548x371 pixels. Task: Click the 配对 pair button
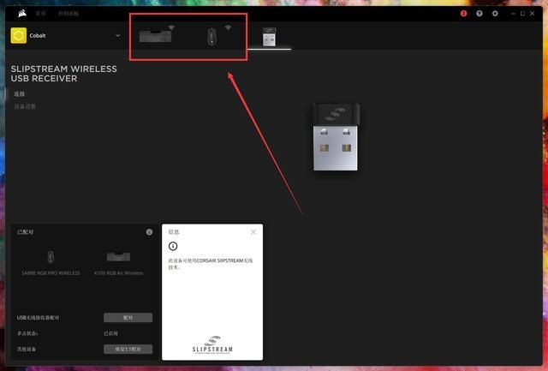128,318
